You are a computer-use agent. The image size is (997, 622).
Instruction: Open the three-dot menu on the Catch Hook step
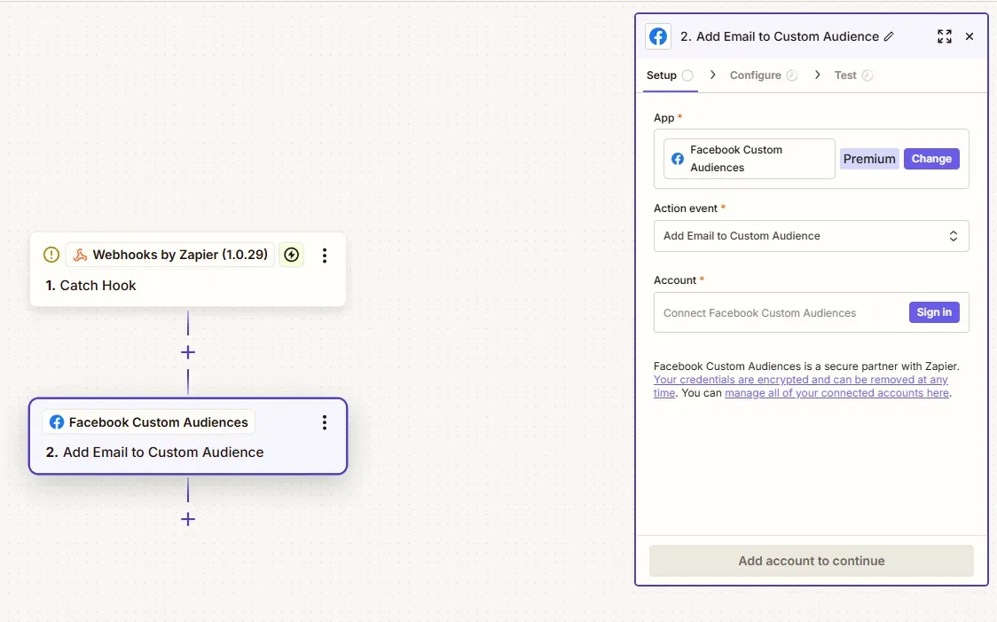coord(325,255)
